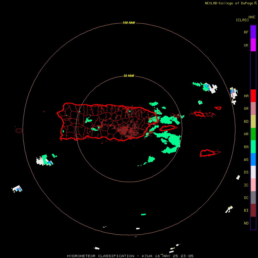Click the HA red legend swatch
258x258 pixels.
coord(253,96)
